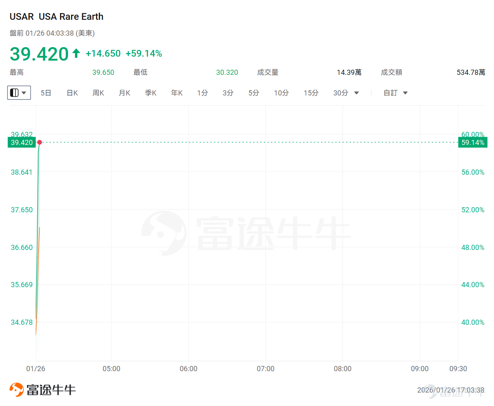Click the +14.650 price change value
494x406 pixels.
103,53
